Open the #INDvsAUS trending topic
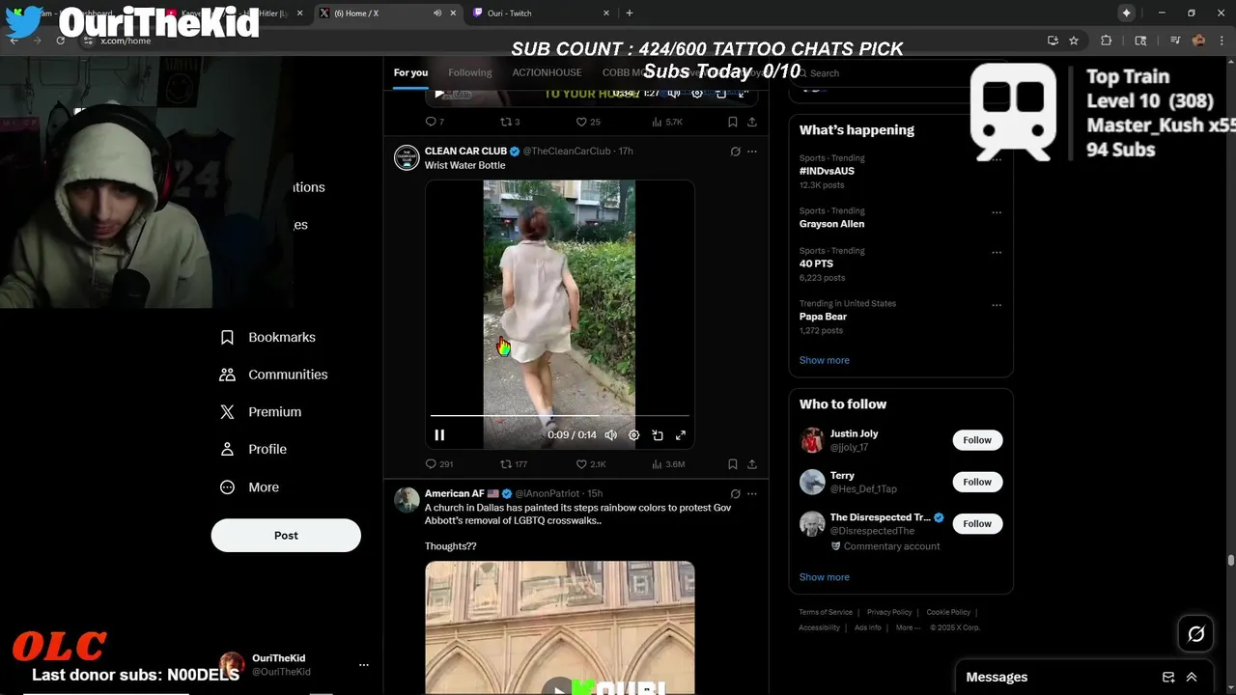Viewport: 1236px width, 695px height. pyautogui.click(x=827, y=171)
